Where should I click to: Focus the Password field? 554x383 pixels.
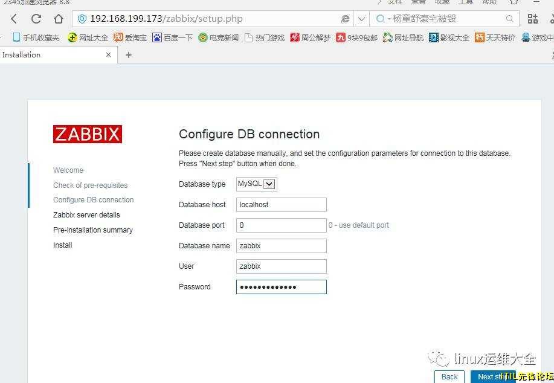pos(282,287)
